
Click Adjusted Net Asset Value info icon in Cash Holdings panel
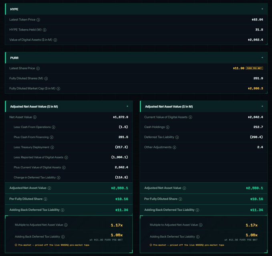(184, 188)
